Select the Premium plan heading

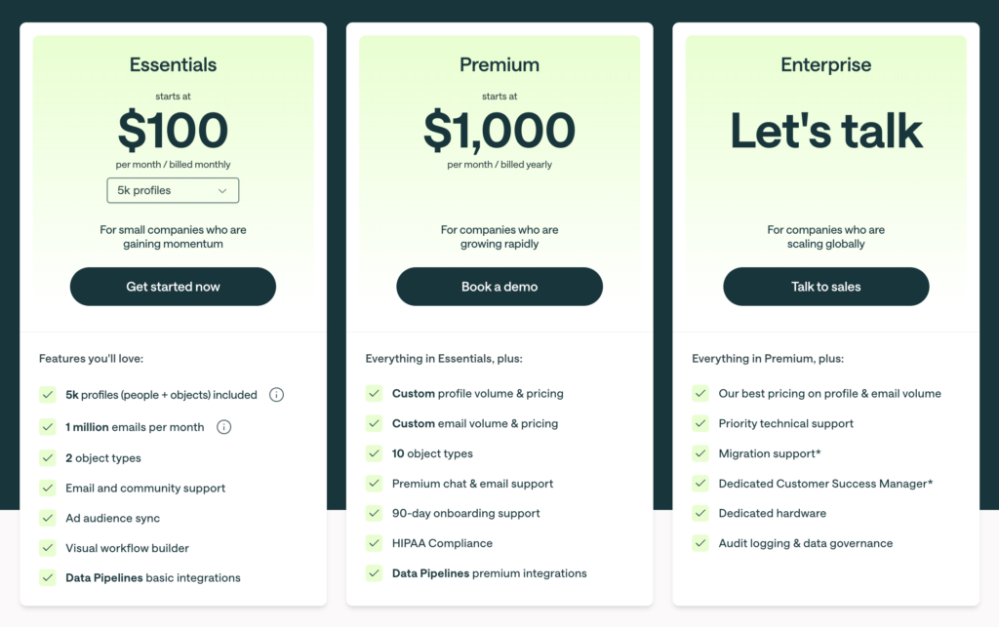[x=499, y=64]
